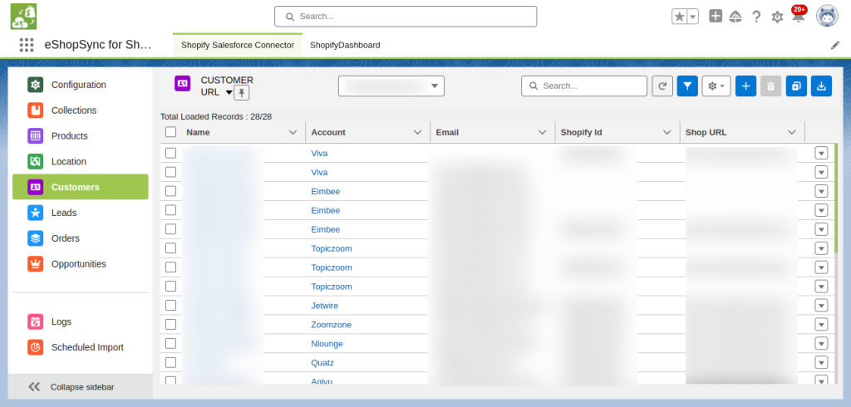The height and width of the screenshot is (407, 851).
Task: Go to Products section
Action: pyautogui.click(x=81, y=135)
